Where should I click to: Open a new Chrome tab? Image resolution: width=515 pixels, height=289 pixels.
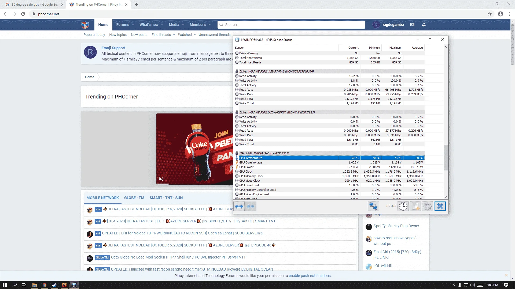tap(137, 5)
